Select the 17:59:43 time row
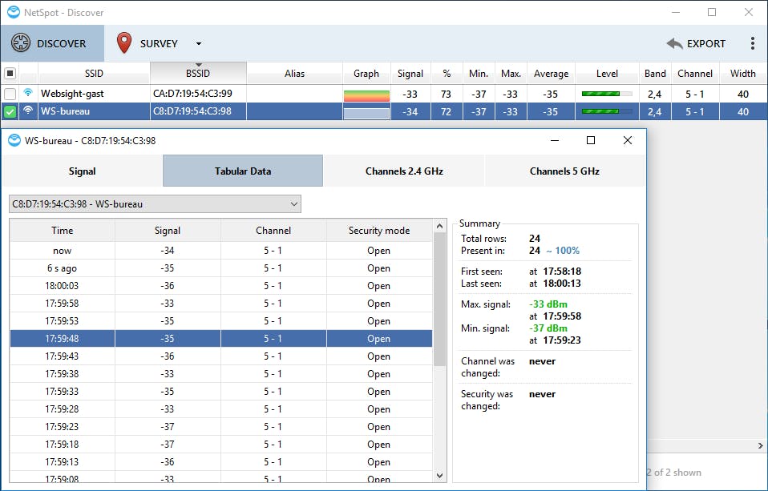The height and width of the screenshot is (491, 768). 221,356
